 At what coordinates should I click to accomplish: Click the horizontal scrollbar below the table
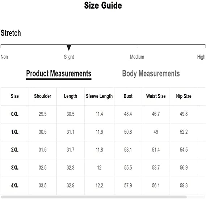click(94, 197)
